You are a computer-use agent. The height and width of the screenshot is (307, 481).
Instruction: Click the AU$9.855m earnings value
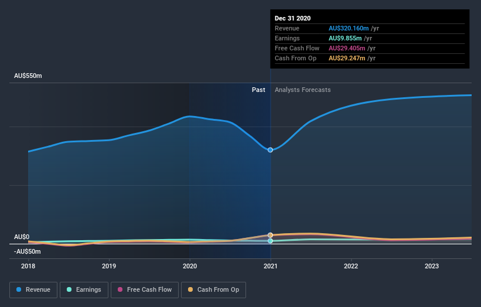click(x=345, y=38)
